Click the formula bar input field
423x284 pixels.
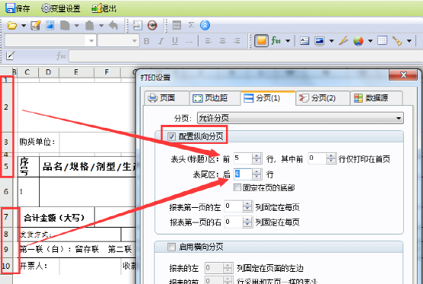point(246,56)
